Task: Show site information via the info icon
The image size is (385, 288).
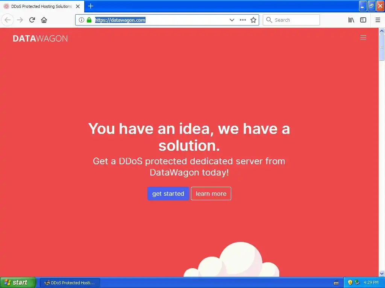Action: 82,20
